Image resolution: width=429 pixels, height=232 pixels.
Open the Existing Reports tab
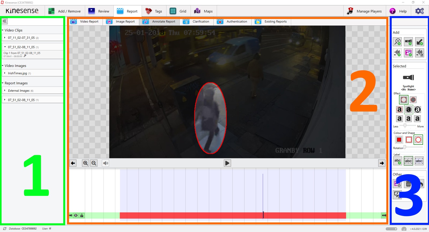click(271, 22)
